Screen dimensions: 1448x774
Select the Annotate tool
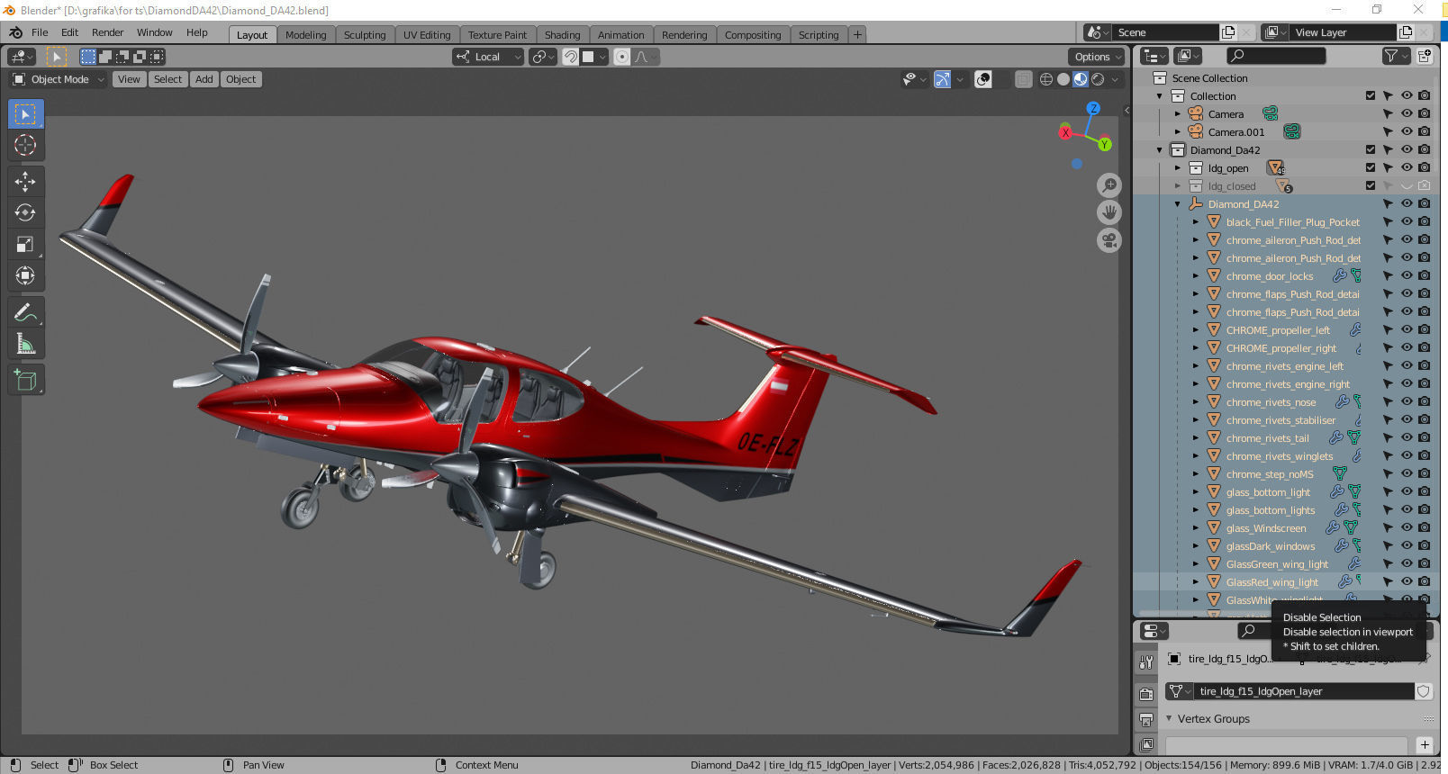pos(25,312)
